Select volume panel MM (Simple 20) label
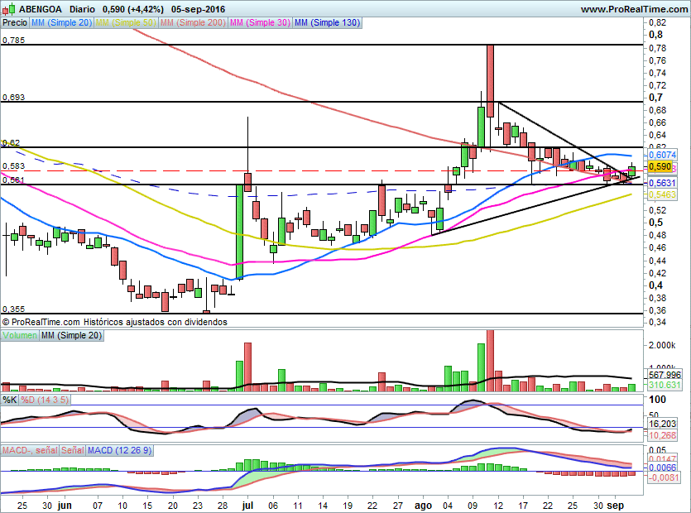This screenshot has width=691, height=513. (x=71, y=335)
